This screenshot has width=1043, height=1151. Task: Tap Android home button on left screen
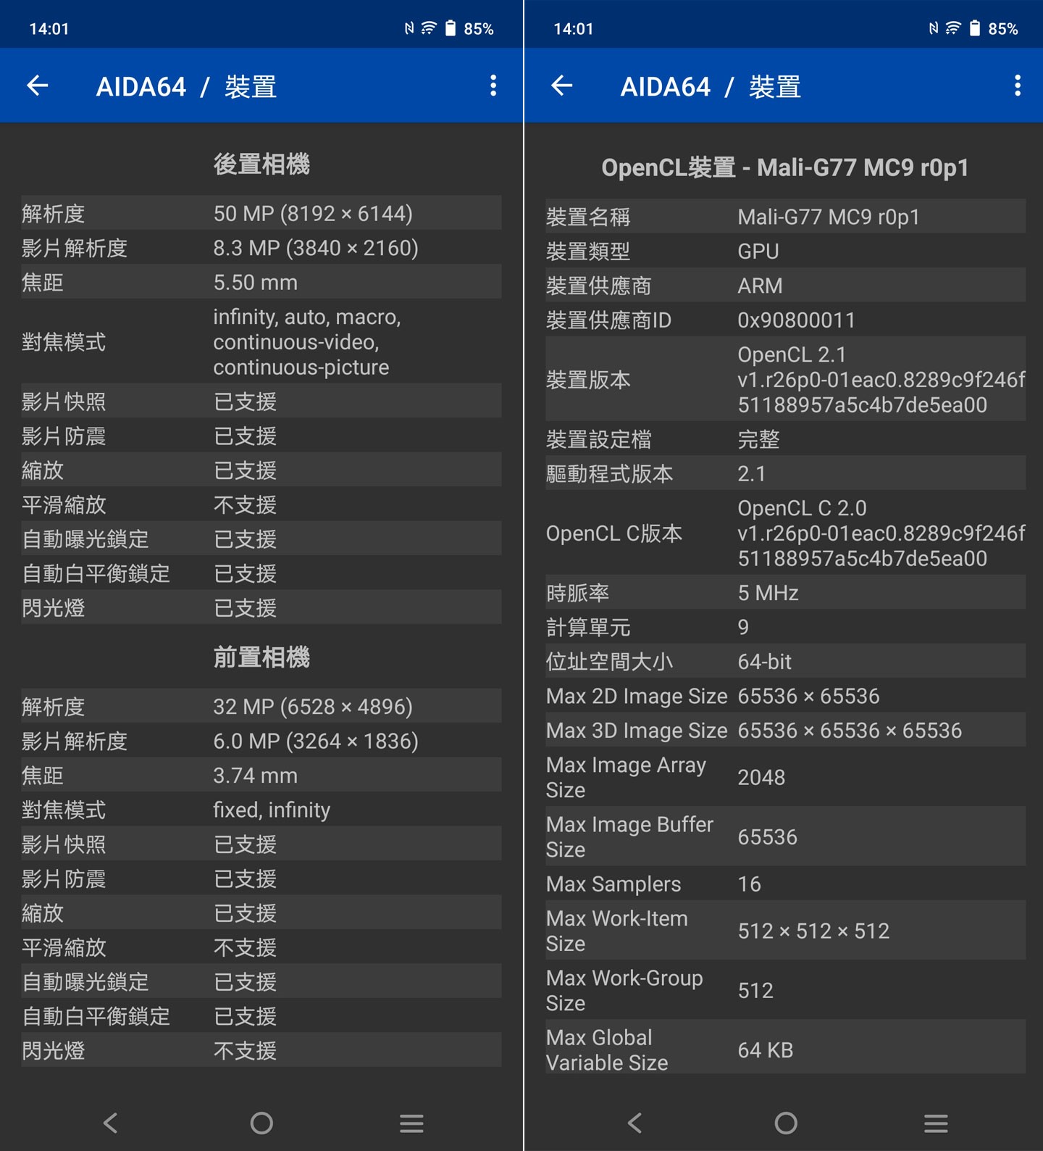[261, 1123]
